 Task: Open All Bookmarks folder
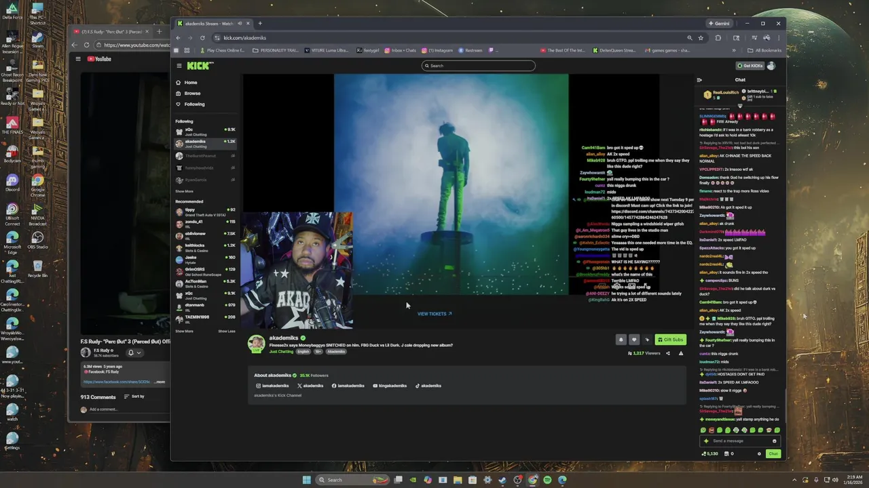764,50
